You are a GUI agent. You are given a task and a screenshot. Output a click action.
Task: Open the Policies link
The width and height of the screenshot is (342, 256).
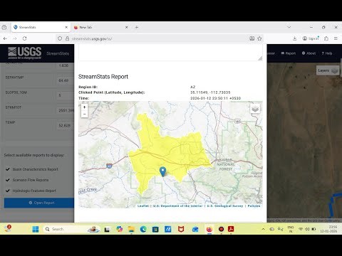254,206
